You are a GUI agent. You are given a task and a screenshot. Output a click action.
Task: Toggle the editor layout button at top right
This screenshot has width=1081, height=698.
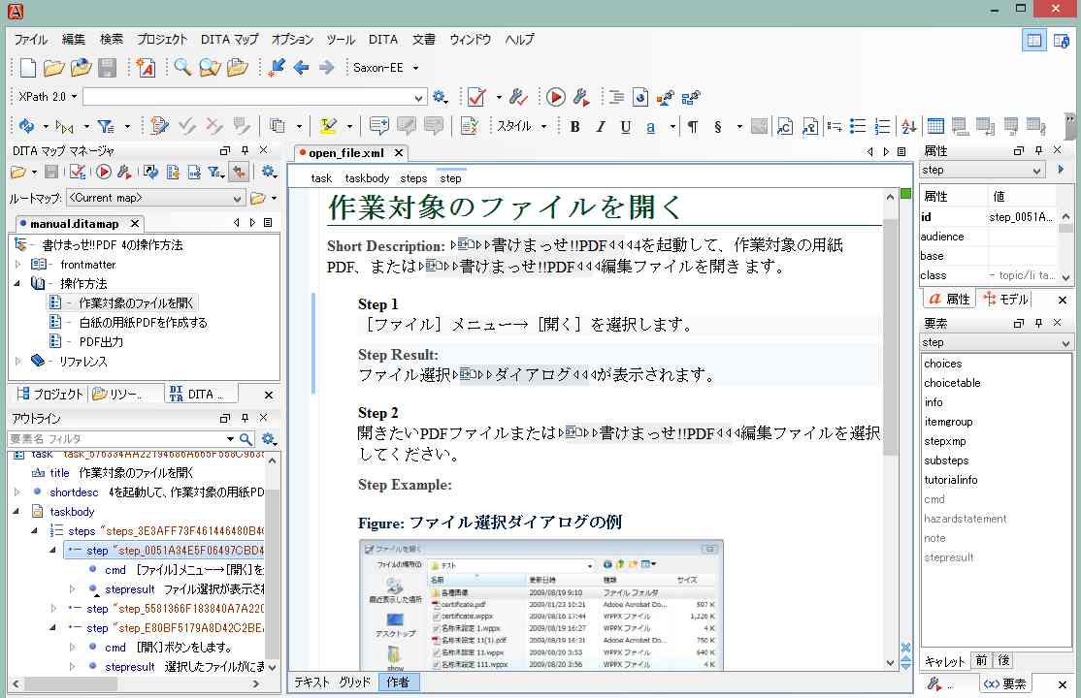pos(1034,41)
